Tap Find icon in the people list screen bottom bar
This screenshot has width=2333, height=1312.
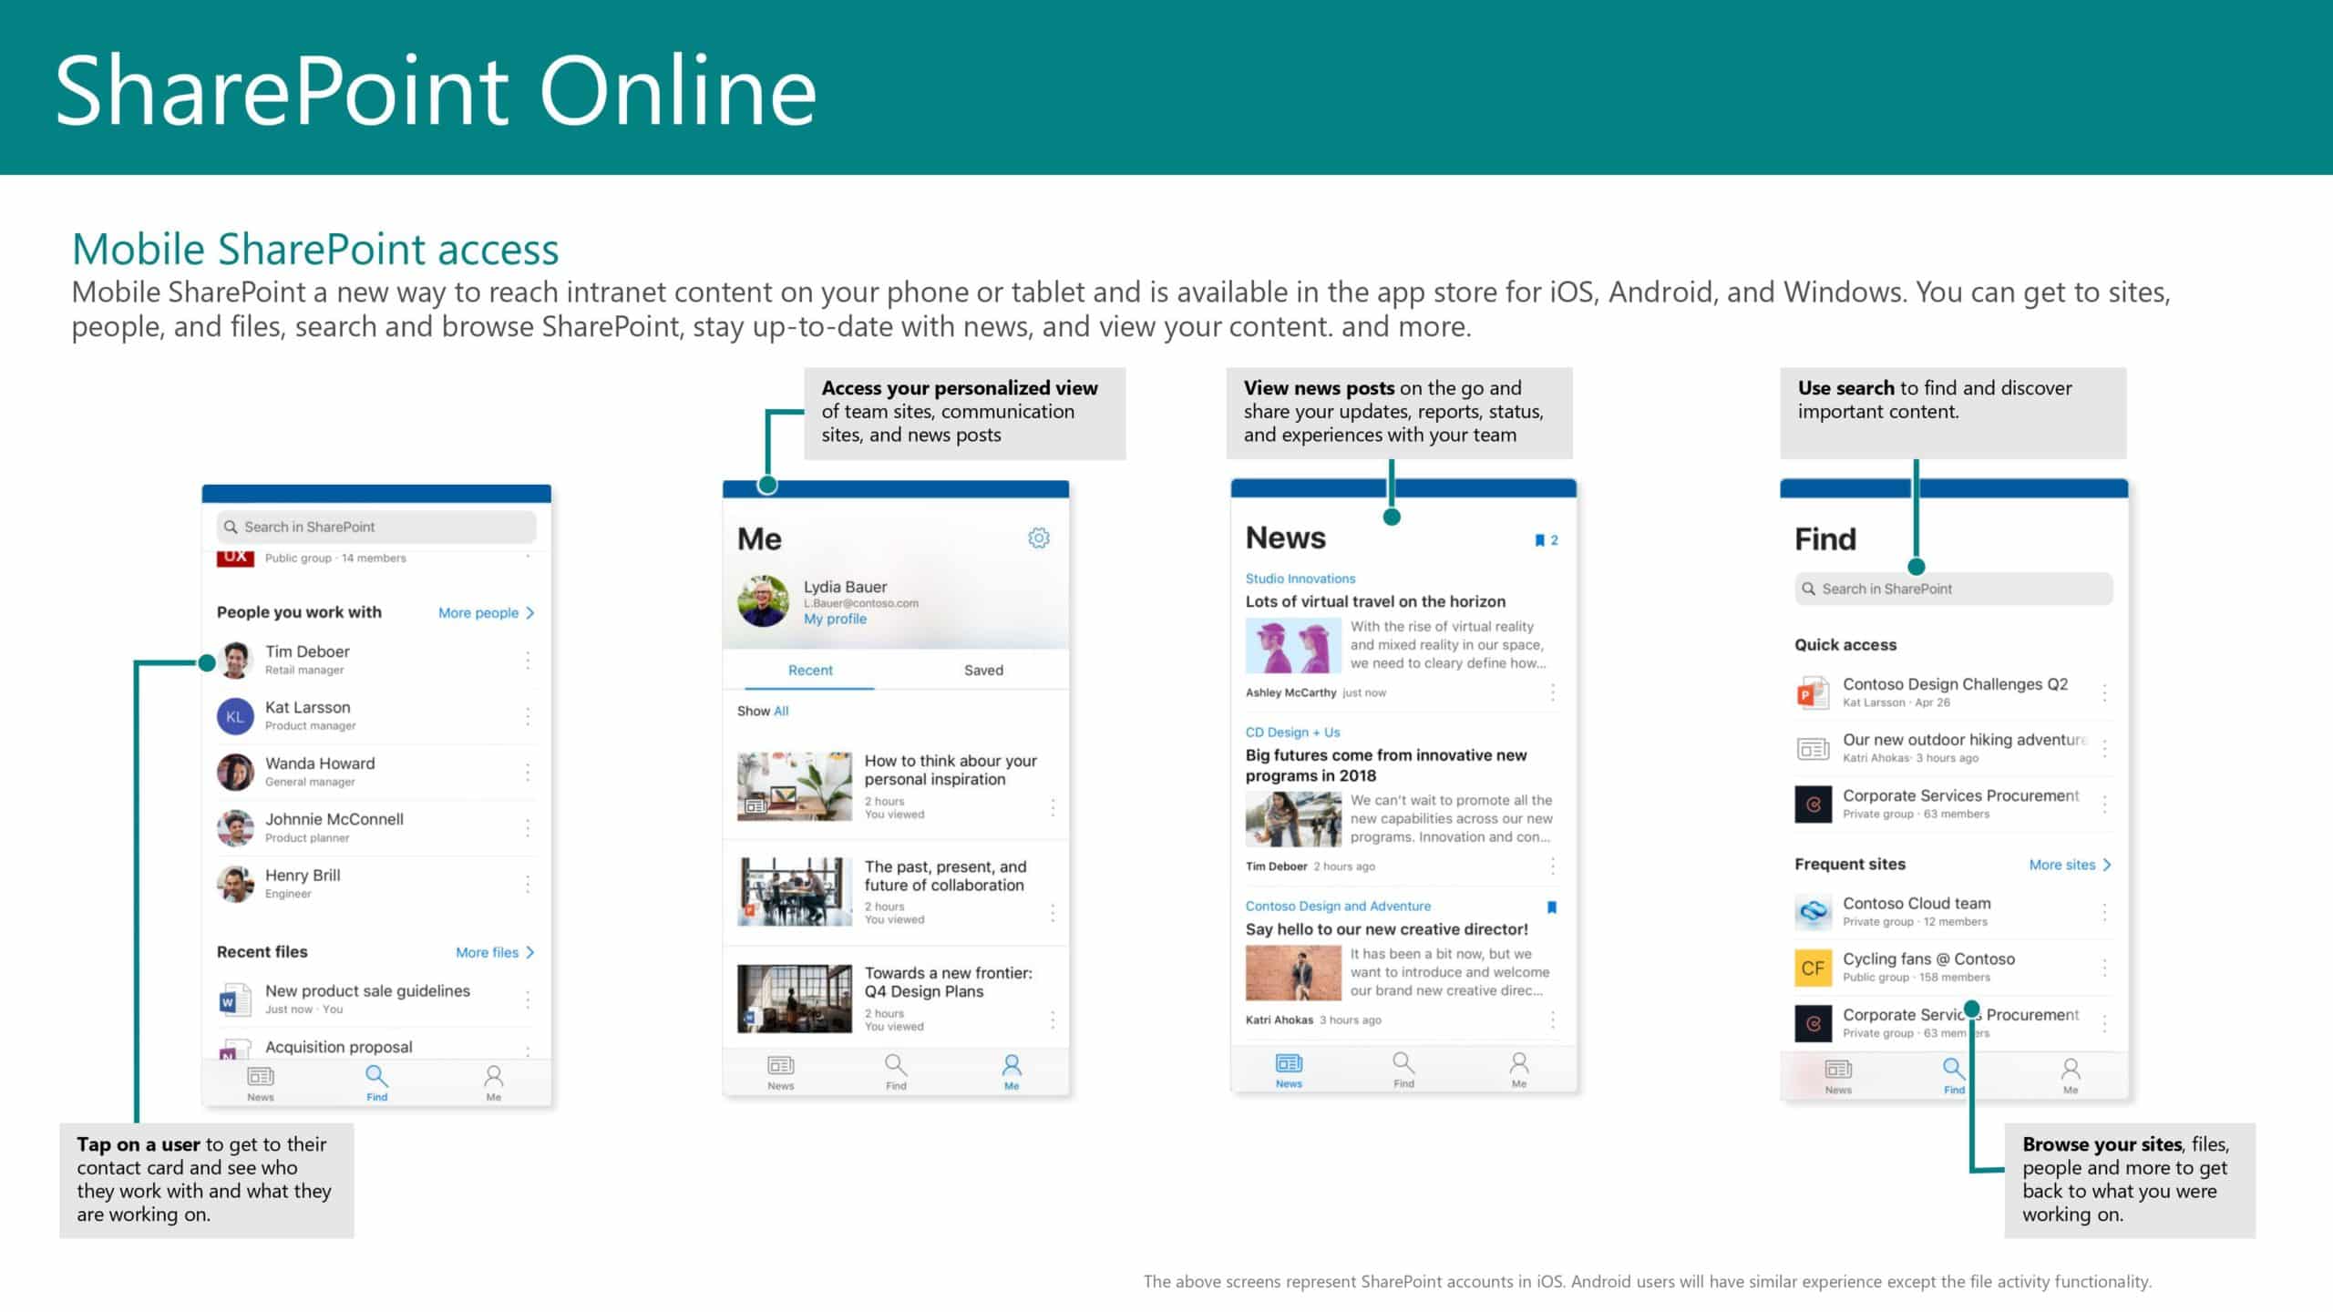[x=376, y=1083]
